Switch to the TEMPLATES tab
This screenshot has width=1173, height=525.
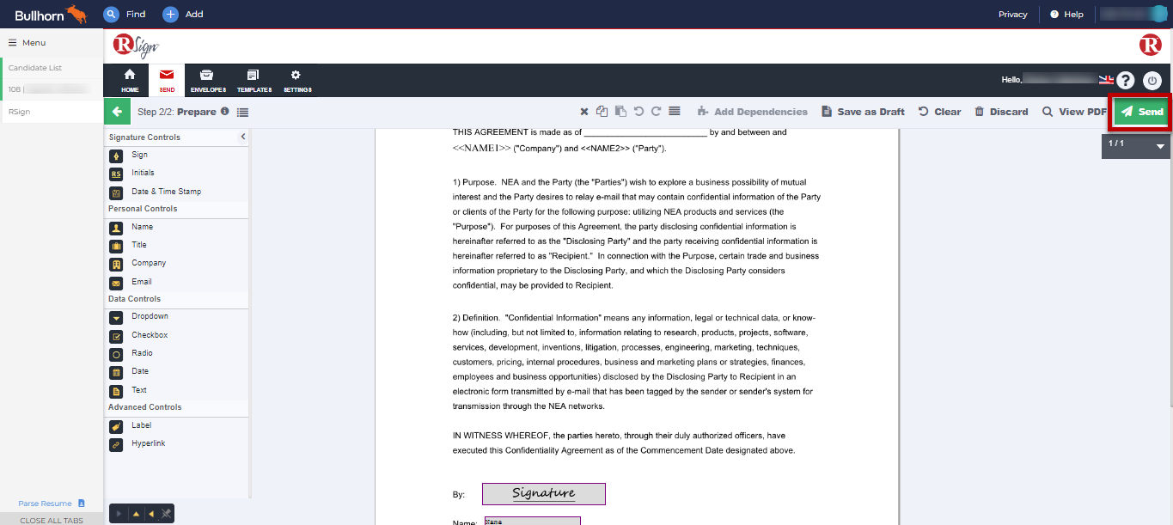[x=254, y=79]
